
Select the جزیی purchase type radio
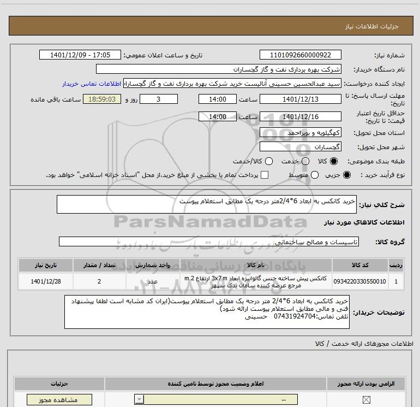pos(346,175)
